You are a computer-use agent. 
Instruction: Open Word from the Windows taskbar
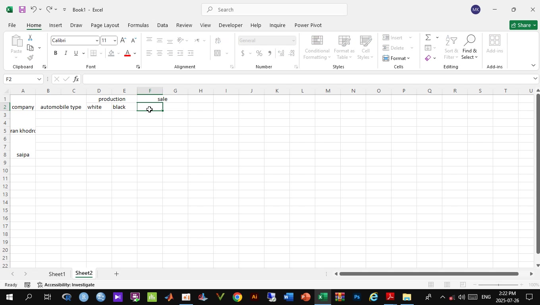(289, 297)
